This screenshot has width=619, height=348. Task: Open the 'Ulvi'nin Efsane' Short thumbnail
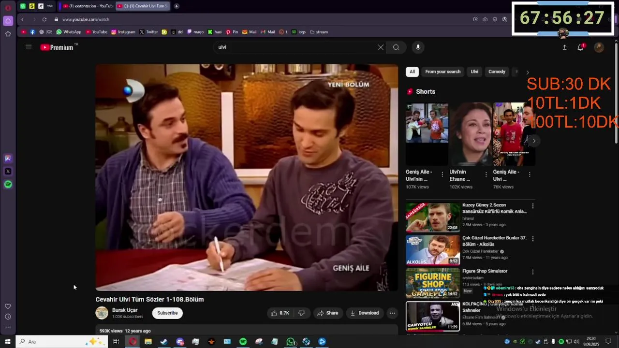click(x=471, y=134)
